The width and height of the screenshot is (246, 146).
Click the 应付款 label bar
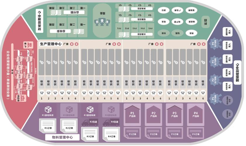tap(74, 12)
